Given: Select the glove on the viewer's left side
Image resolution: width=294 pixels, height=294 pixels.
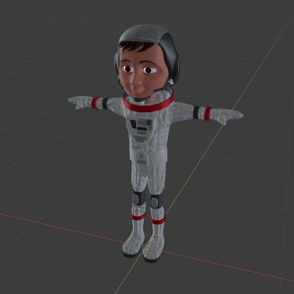Looking at the screenshot, I should (81, 102).
